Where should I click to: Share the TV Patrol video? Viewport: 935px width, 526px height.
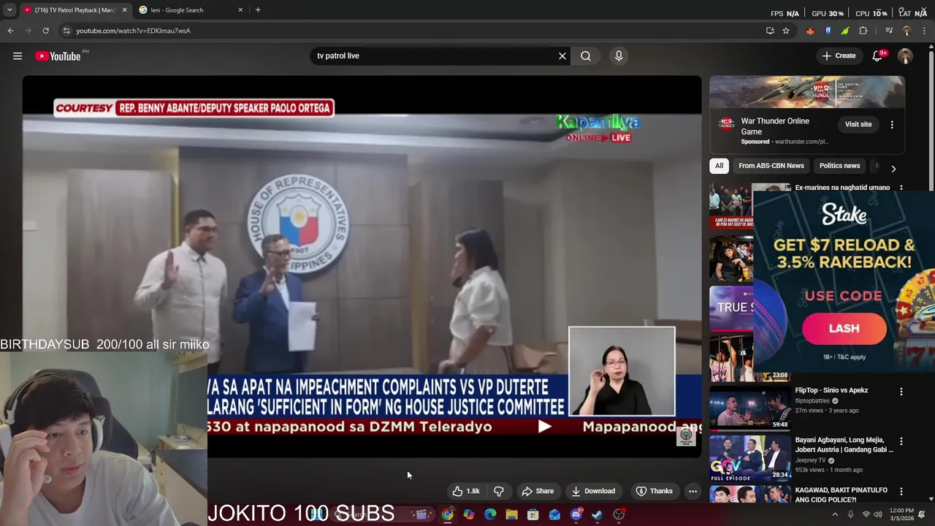coord(538,491)
